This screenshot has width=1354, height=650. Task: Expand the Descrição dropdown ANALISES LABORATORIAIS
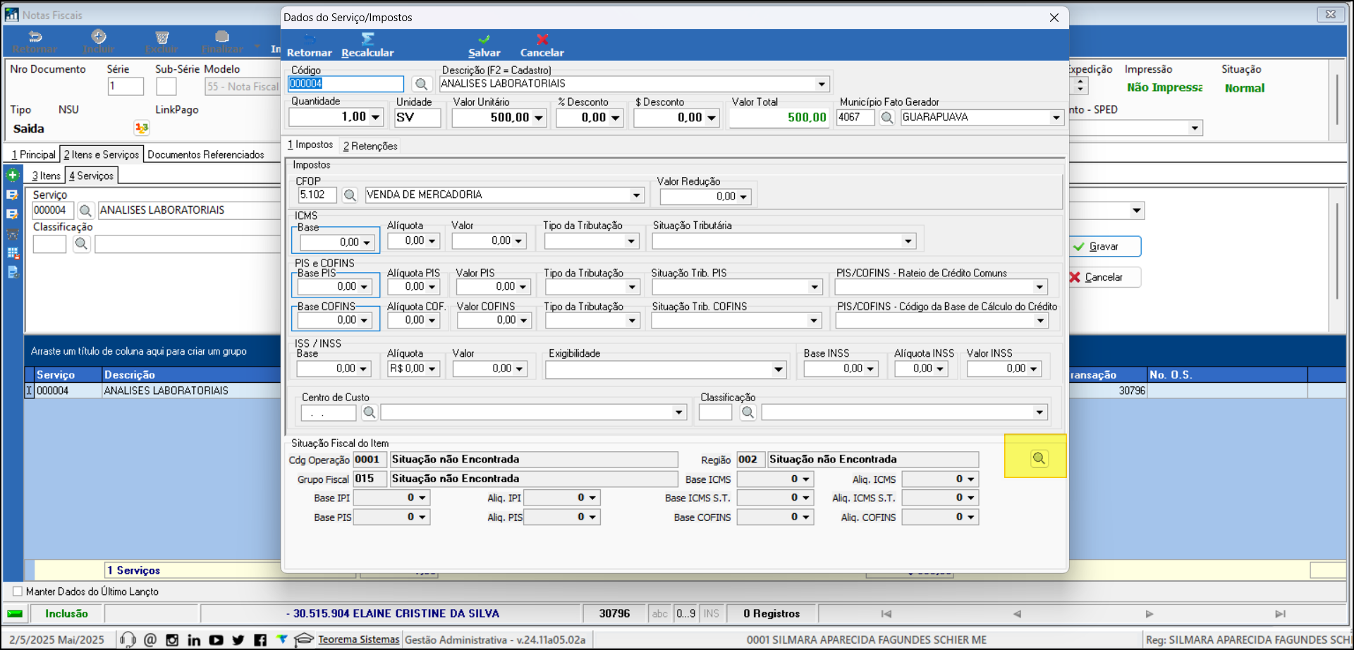pos(822,84)
